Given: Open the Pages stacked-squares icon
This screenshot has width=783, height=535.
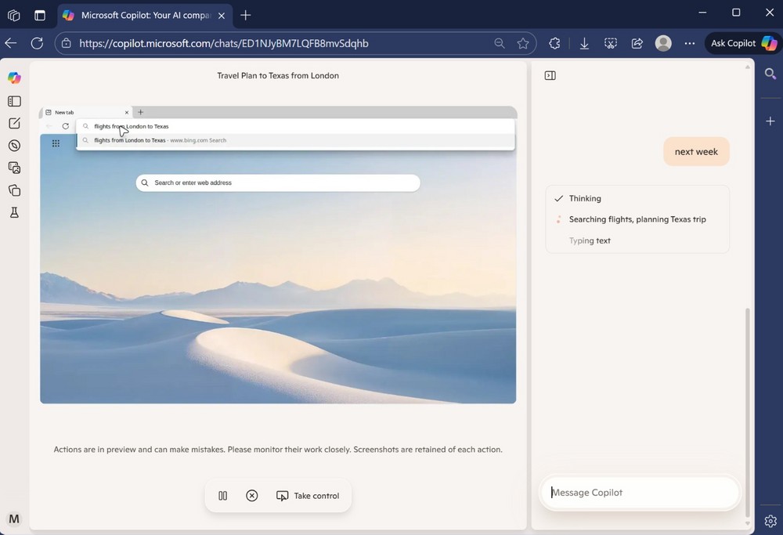Looking at the screenshot, I should pos(14,190).
